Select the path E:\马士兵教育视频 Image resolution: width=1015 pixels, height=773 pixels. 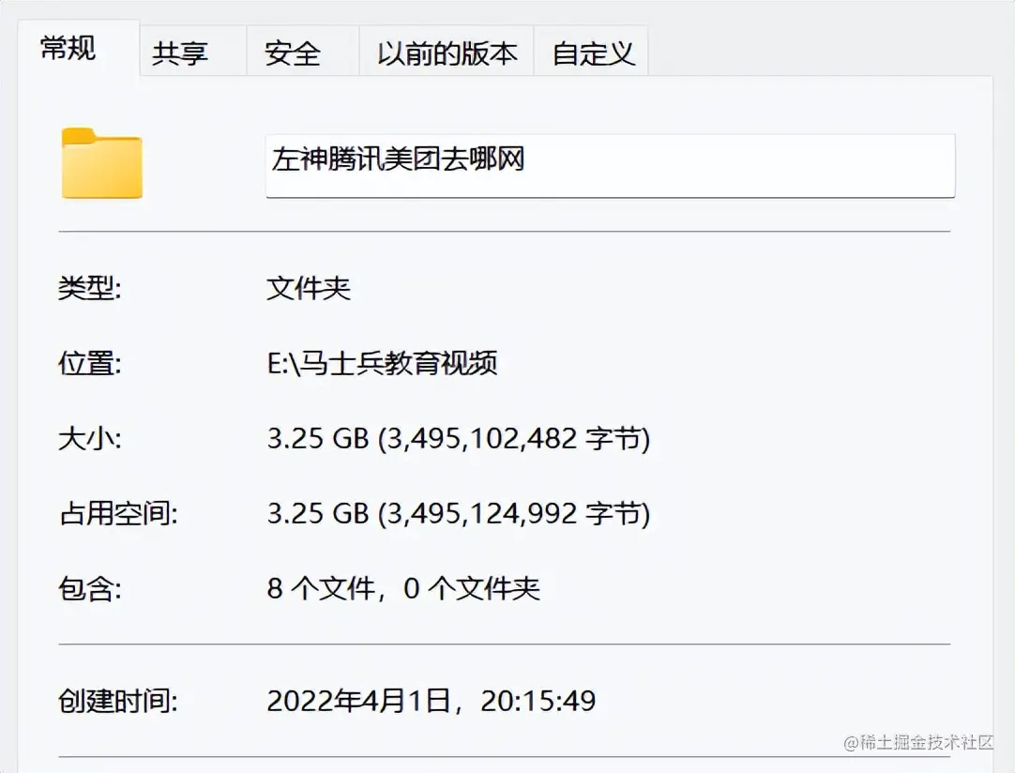(x=385, y=364)
